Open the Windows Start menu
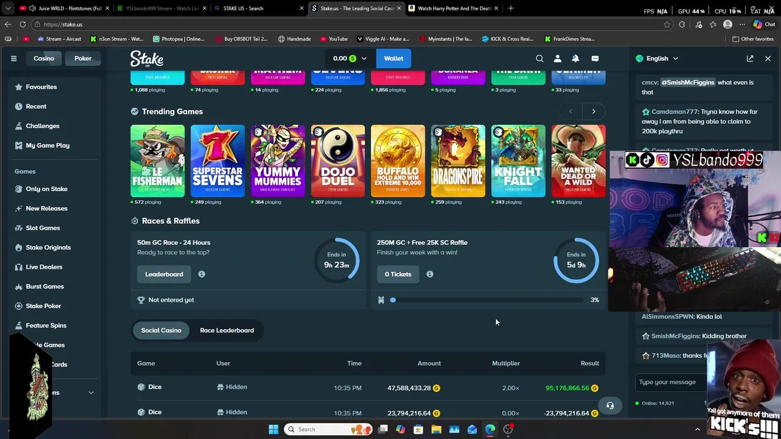The width and height of the screenshot is (781, 439). pos(273,429)
